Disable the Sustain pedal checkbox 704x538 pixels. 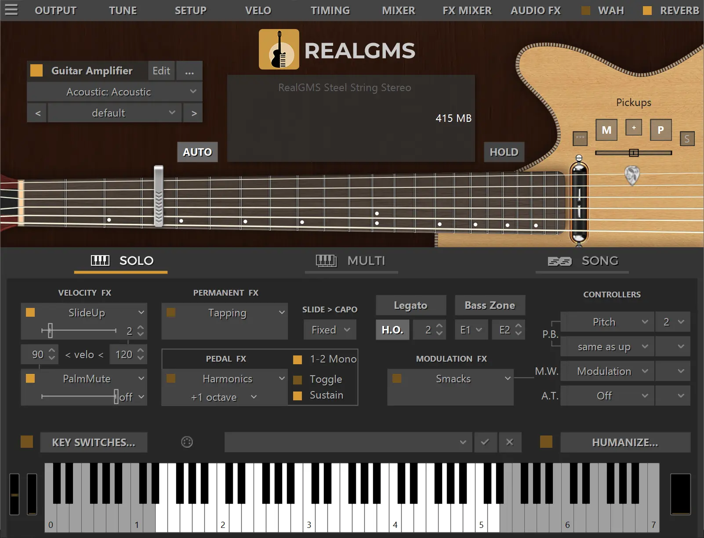tap(298, 395)
